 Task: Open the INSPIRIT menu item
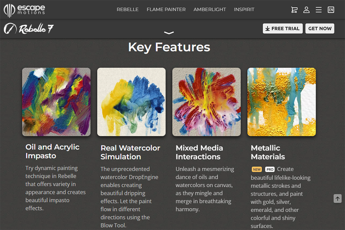point(244,9)
